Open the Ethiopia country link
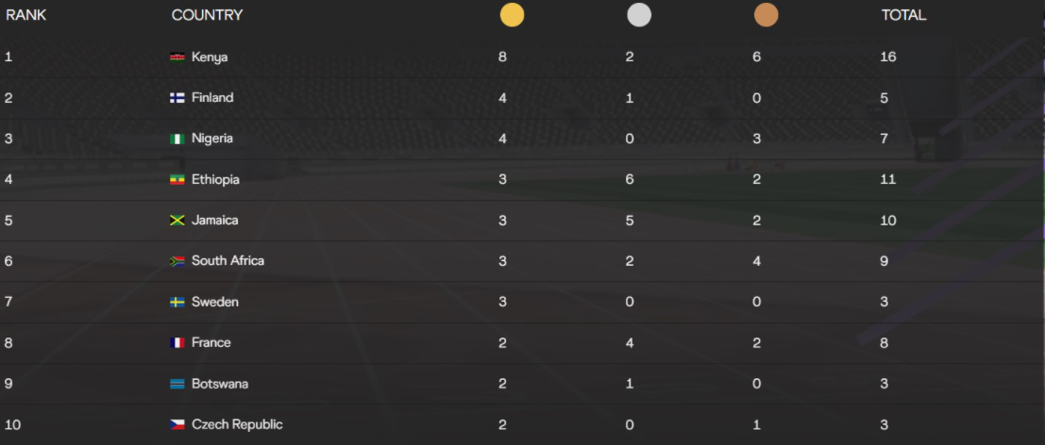This screenshot has width=1045, height=445. click(x=215, y=179)
